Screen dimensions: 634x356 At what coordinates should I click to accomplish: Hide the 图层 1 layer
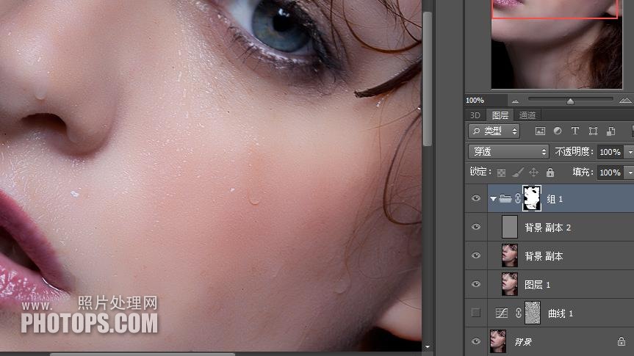pyautogui.click(x=476, y=285)
